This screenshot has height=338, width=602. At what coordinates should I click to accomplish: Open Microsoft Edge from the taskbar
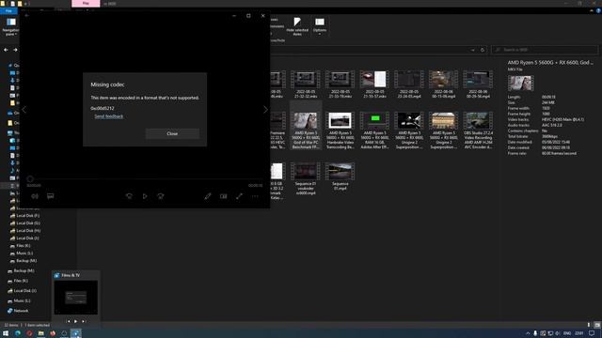tap(18, 333)
